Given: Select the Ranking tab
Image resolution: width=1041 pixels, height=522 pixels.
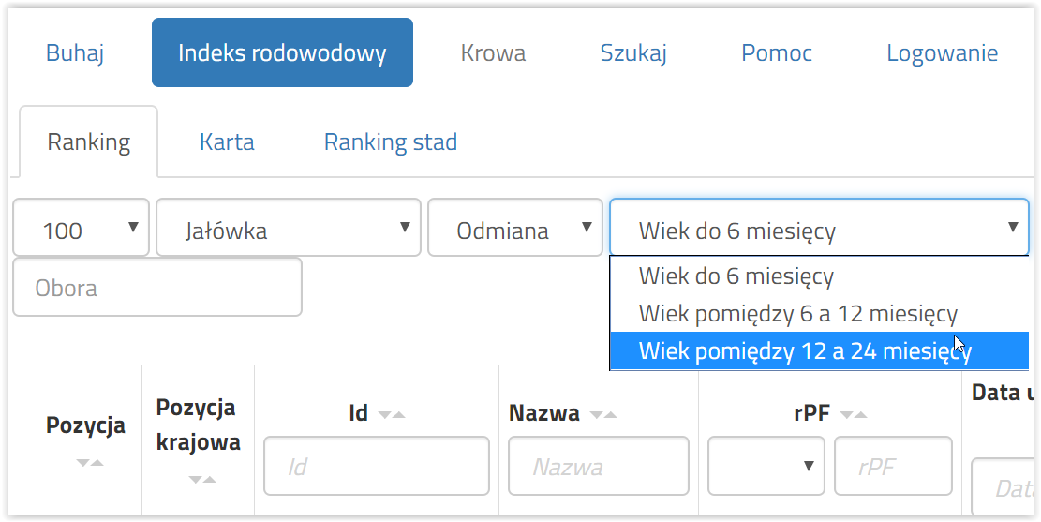Looking at the screenshot, I should [x=89, y=142].
